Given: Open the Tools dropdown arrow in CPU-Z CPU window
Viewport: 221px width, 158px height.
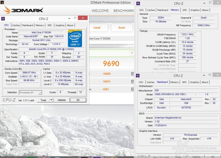Looking at the screenshot, I should click(x=51, y=100).
